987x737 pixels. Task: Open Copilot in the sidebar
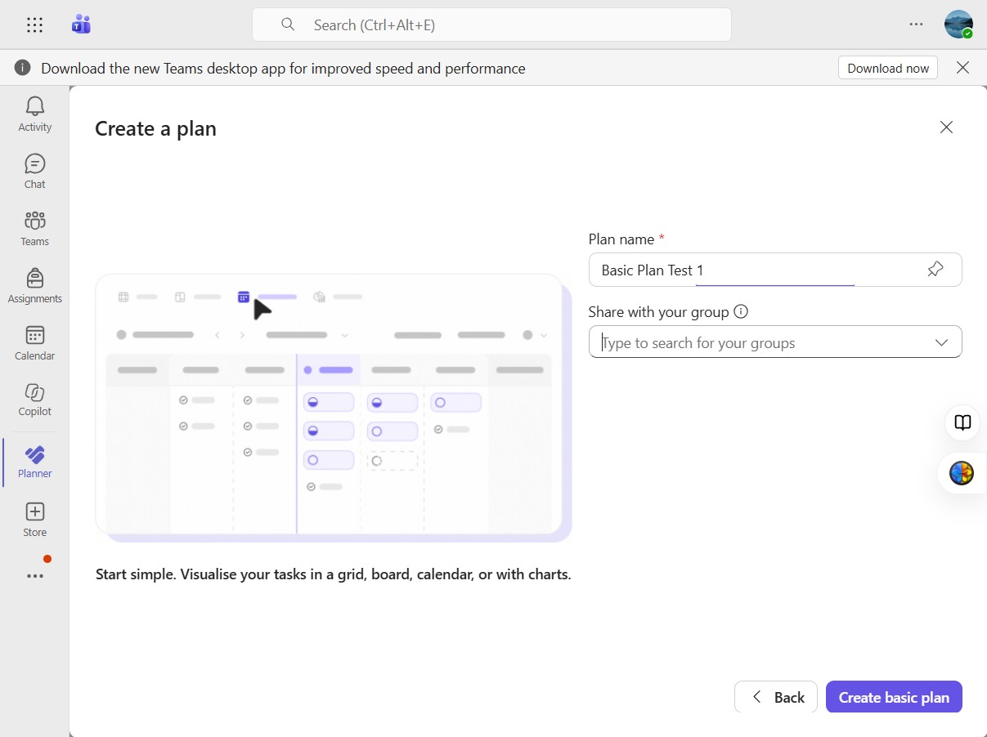[x=35, y=400]
